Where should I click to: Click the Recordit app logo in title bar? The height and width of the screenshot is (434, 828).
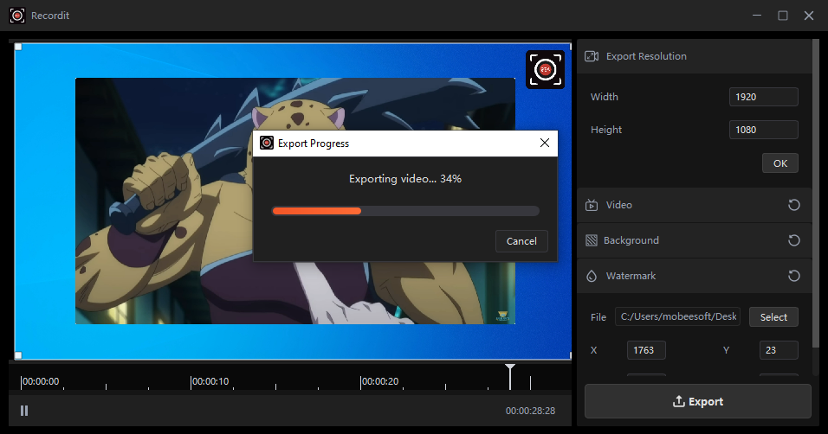(16, 16)
